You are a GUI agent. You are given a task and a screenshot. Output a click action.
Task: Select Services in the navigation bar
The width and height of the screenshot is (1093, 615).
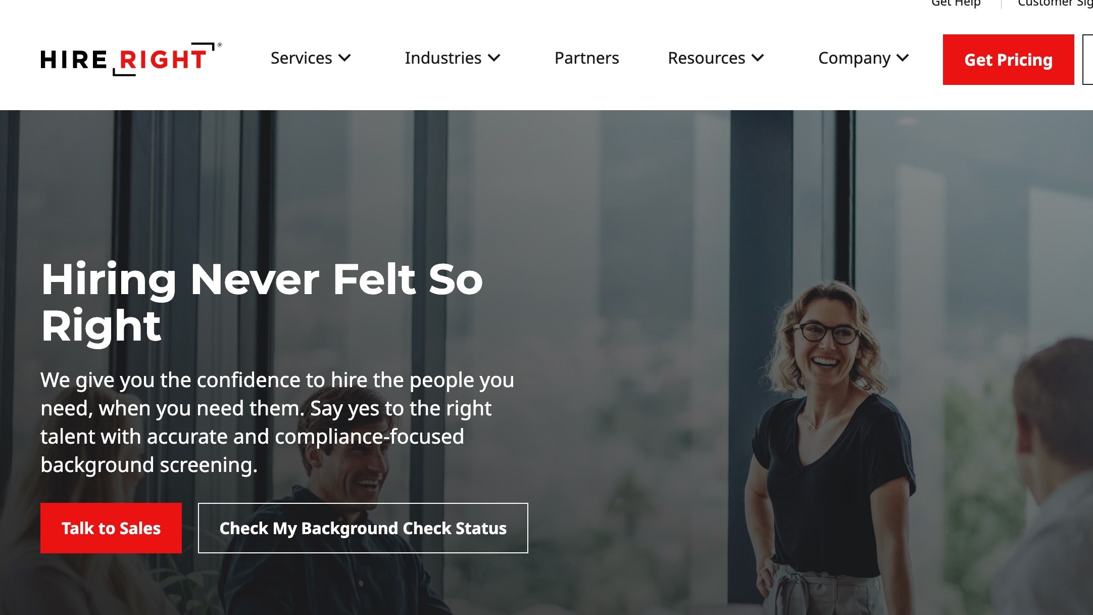coord(301,58)
